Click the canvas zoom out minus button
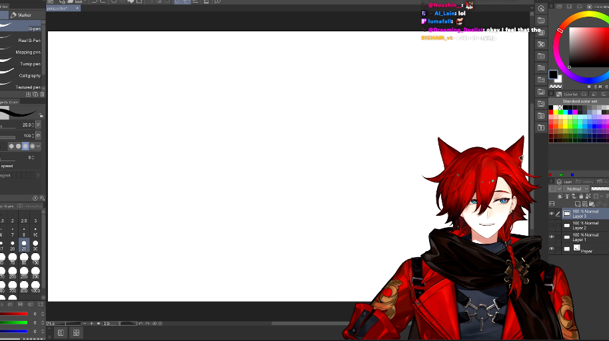The image size is (609, 341). click(84, 323)
